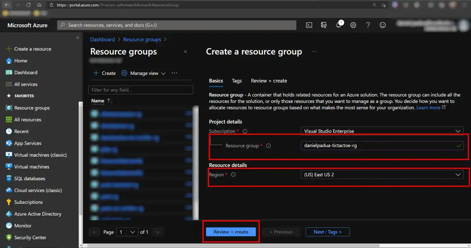Open the help question mark icon
The width and height of the screenshot is (471, 248).
[x=368, y=25]
